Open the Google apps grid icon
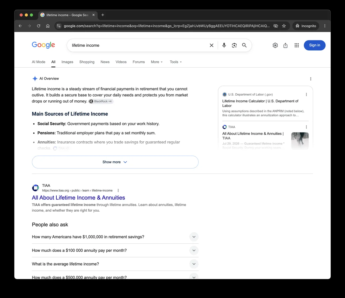345x298 pixels. [x=297, y=45]
